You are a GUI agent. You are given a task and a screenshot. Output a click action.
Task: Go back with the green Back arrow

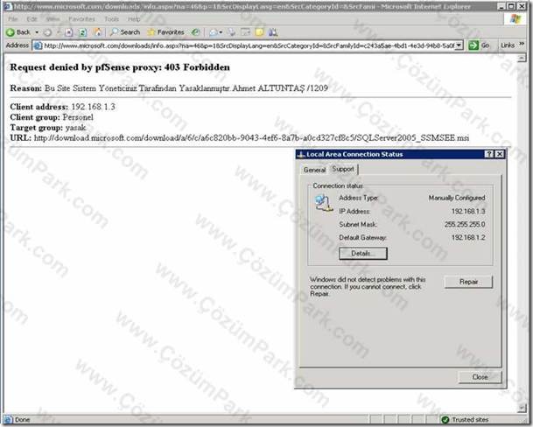tap(18, 32)
